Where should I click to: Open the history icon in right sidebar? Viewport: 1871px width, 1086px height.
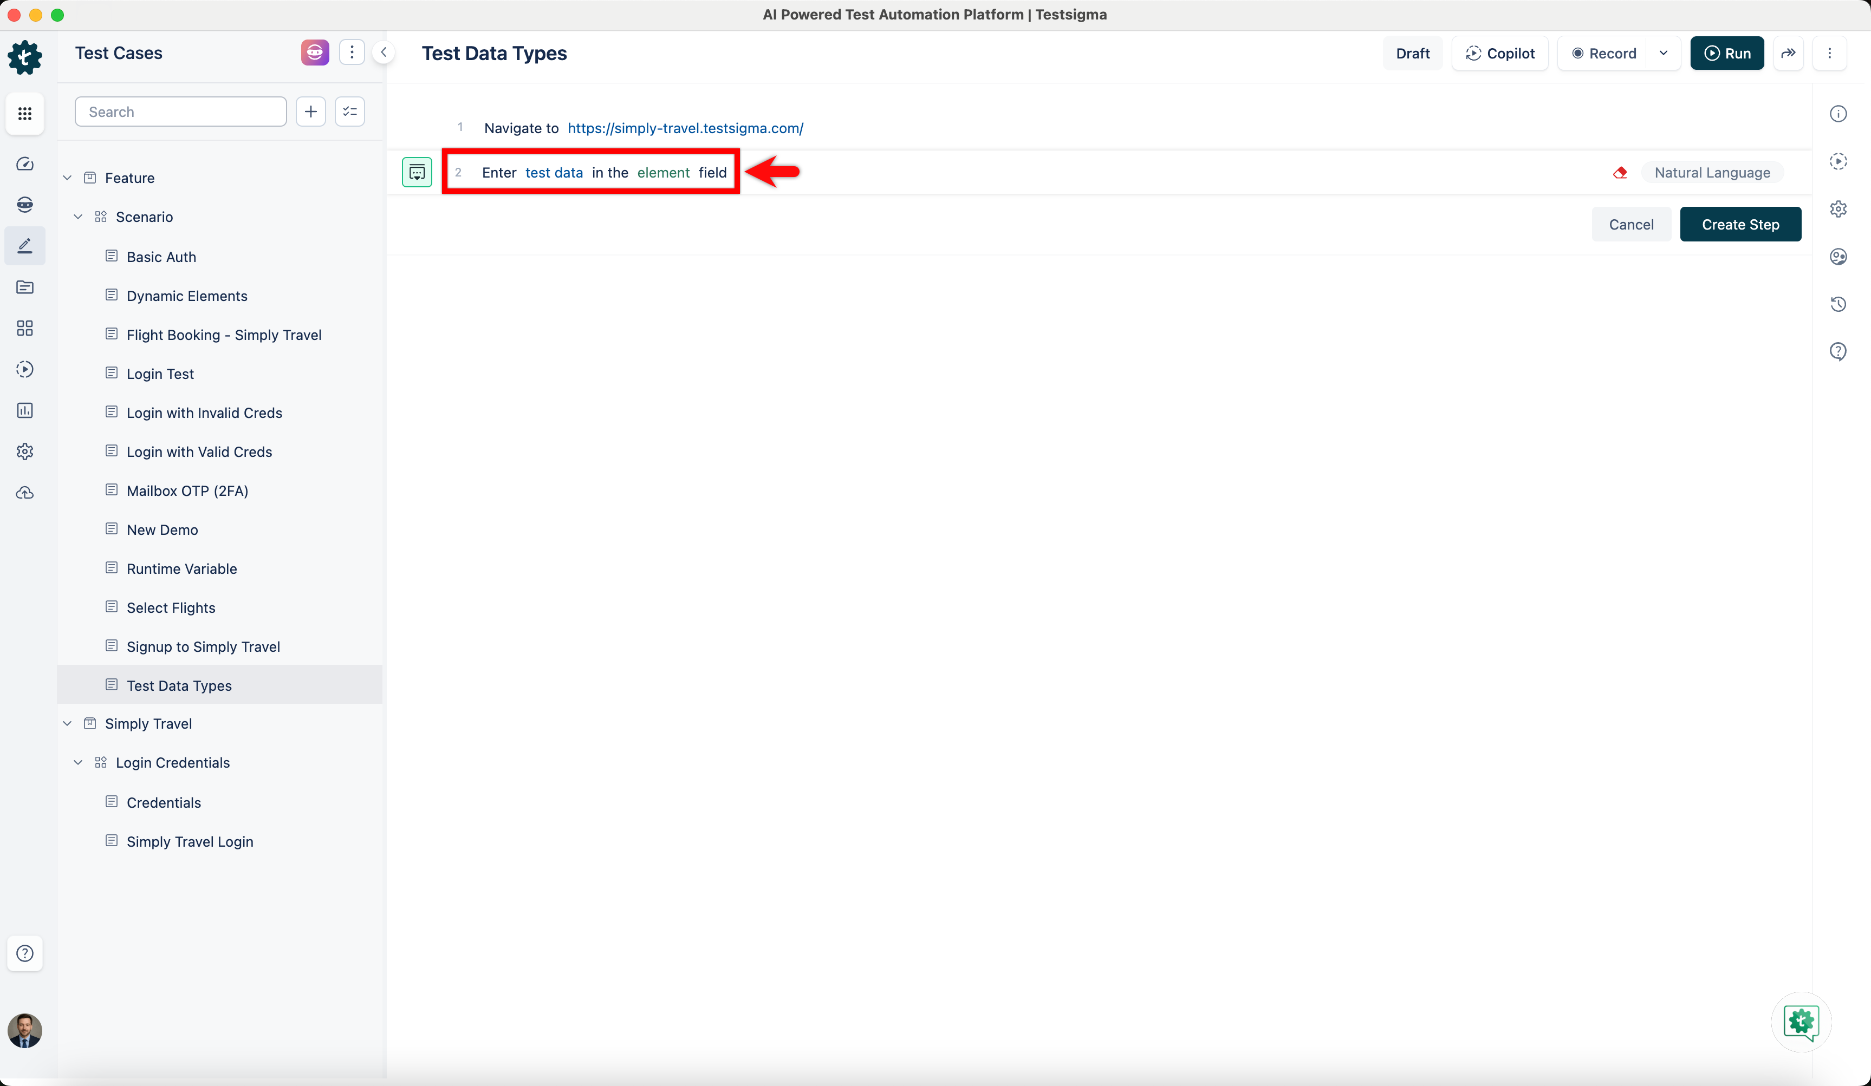point(1837,304)
